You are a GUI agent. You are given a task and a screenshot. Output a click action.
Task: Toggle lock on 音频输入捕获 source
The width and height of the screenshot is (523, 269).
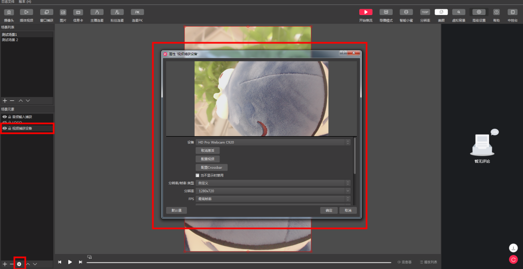click(10, 117)
